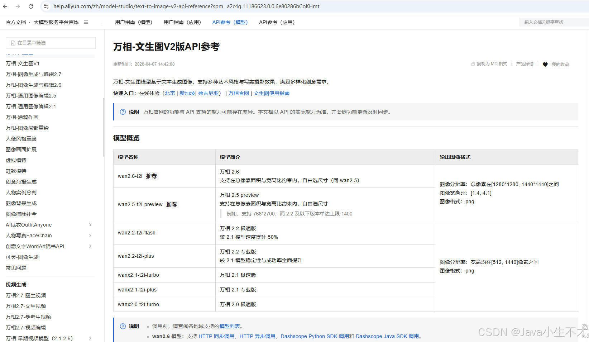589x342 pixels.
Task: Open Dashscope Python SDK 调用 link
Action: tap(315, 336)
